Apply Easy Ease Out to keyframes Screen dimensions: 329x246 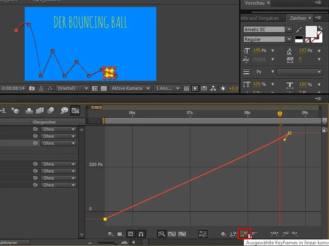point(295,234)
